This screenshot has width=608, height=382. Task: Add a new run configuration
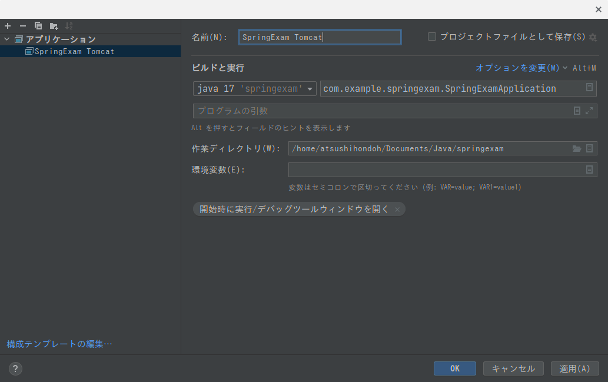pos(7,26)
